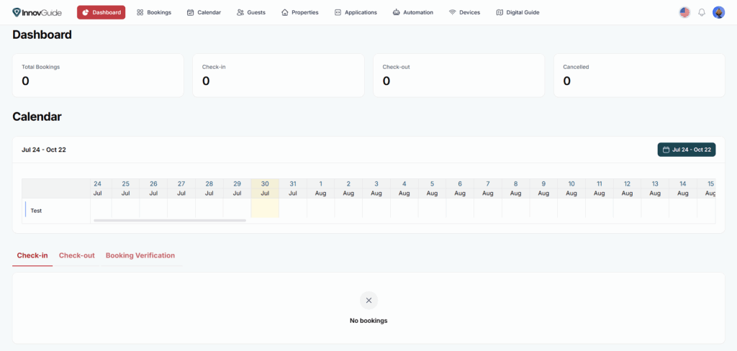The width and height of the screenshot is (737, 351).
Task: Click the X icon above No bookings
Action: pyautogui.click(x=368, y=301)
